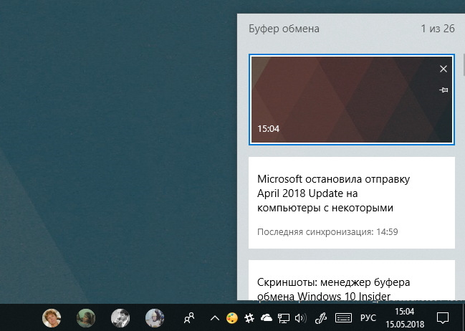
Task: Open the network connection tray icon
Action: coord(284,318)
